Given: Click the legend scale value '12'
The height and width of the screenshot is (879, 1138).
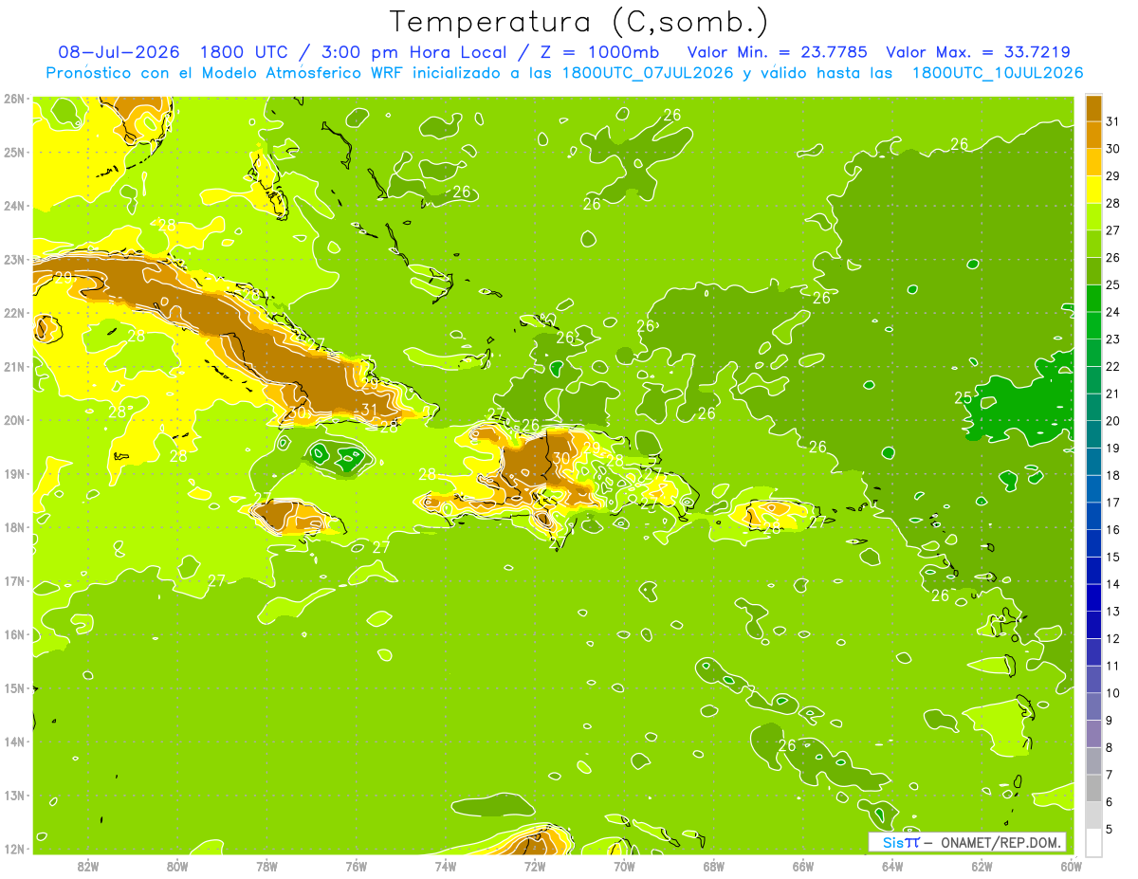Looking at the screenshot, I should tap(1113, 638).
